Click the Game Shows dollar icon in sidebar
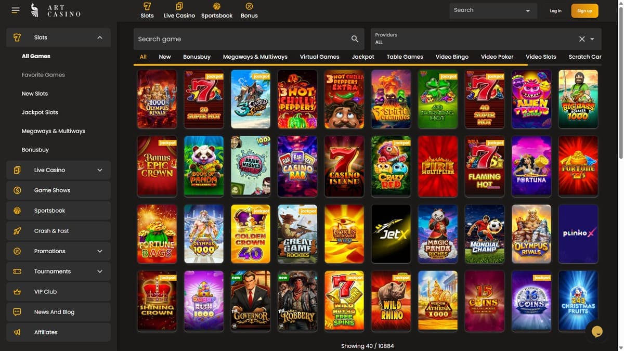The height and width of the screenshot is (351, 624). tap(17, 190)
